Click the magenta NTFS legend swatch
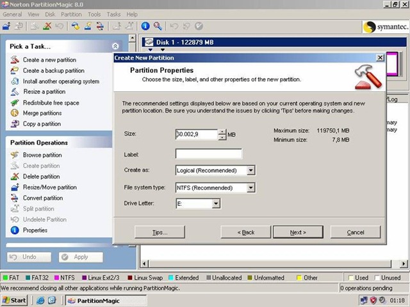Viewport: 410px width, 307px height. coord(56,278)
